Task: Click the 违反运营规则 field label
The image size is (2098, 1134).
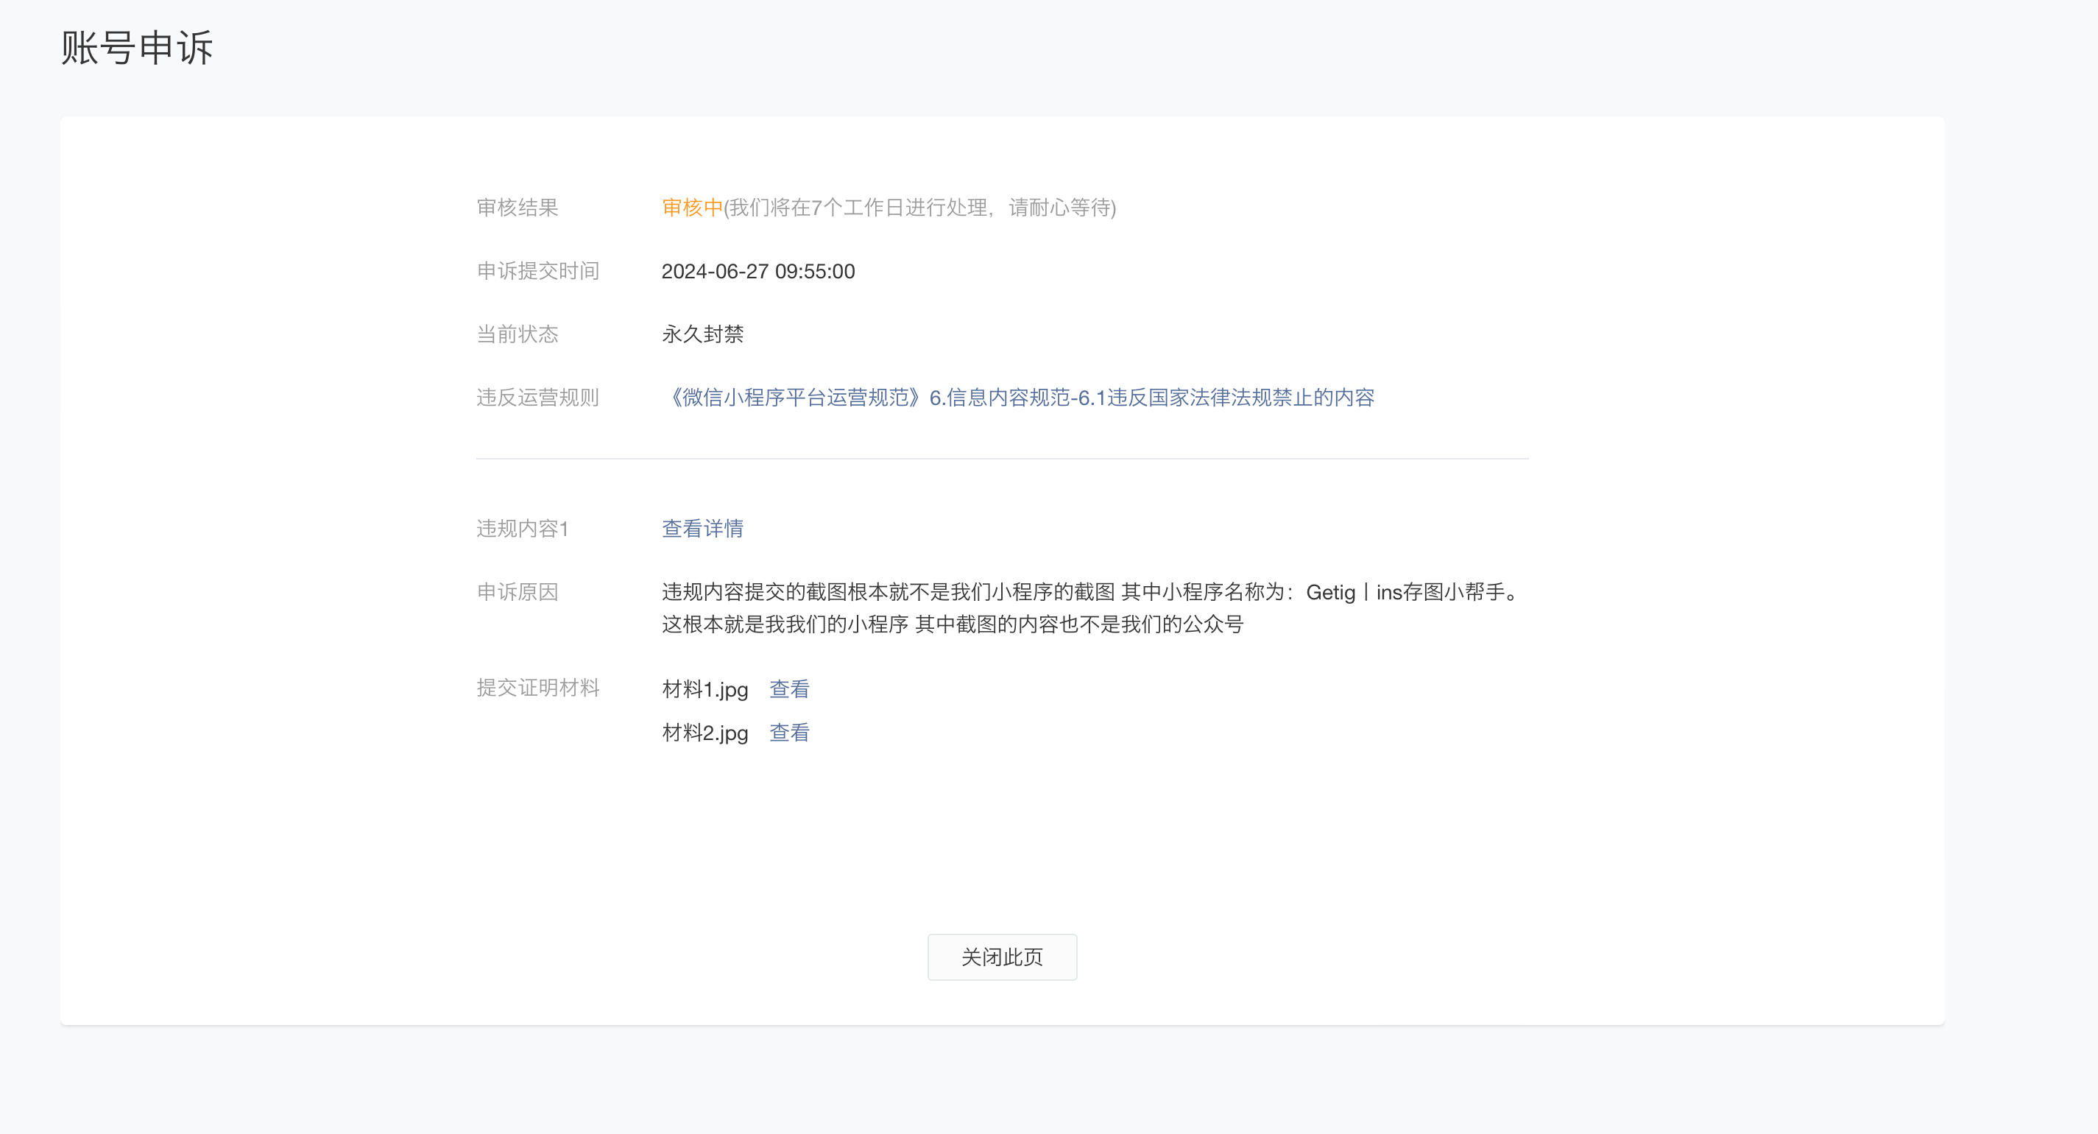Action: pyautogui.click(x=537, y=398)
